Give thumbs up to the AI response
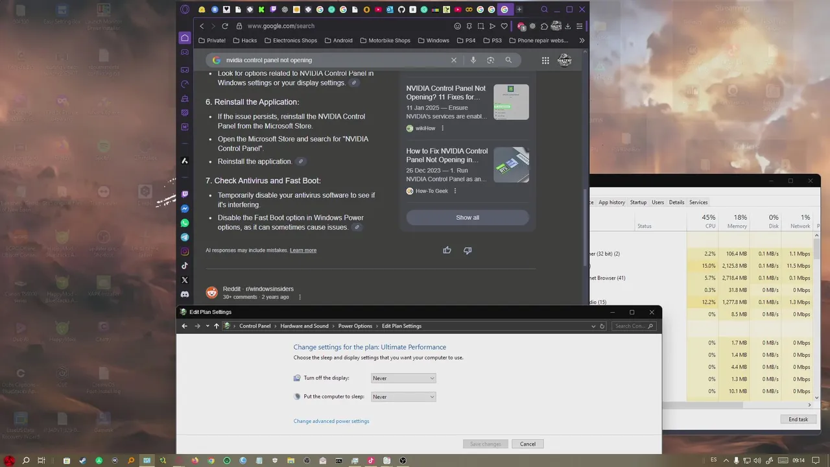This screenshot has height=467, width=830. click(x=447, y=250)
